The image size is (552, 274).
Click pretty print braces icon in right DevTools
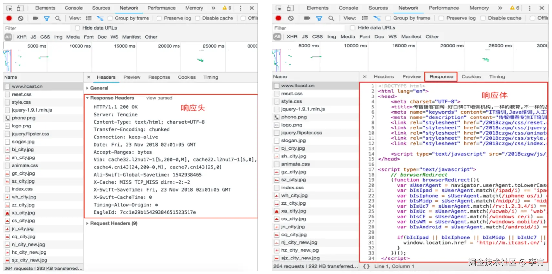pyautogui.click(x=366, y=266)
